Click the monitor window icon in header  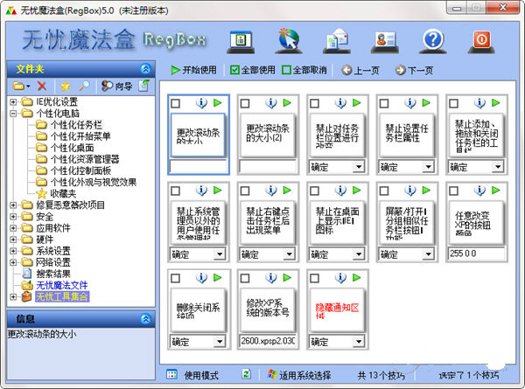241,41
